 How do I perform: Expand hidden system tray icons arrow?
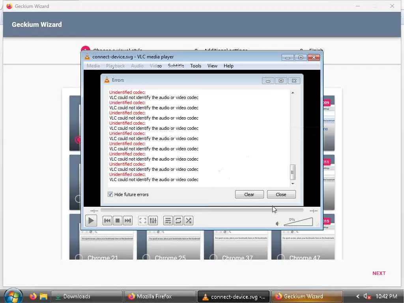[x=357, y=297]
